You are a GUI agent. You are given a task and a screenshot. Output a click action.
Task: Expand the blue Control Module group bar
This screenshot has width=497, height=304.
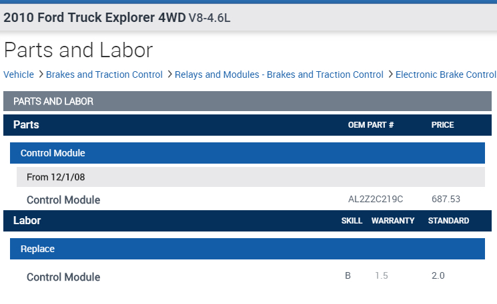247,153
